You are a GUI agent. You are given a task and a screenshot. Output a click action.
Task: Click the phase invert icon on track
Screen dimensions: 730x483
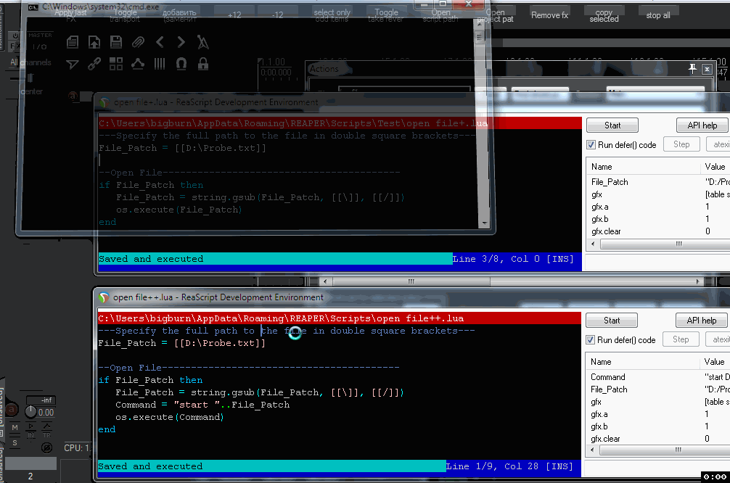pos(46,447)
